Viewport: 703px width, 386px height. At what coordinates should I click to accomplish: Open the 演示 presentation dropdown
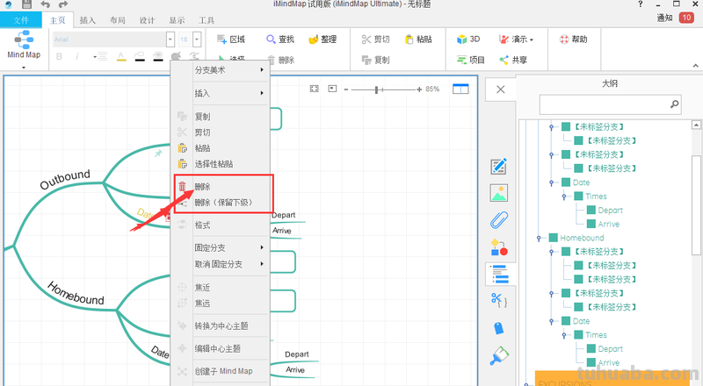point(517,39)
